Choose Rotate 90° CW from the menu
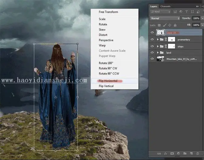The height and width of the screenshot is (160, 204). point(108,68)
